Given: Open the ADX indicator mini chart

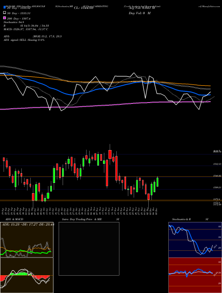Looking at the screenshot, I should 27,240.
